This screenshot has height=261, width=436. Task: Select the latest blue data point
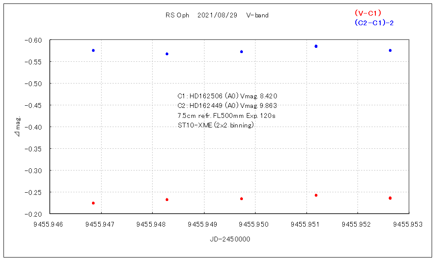[390, 50]
